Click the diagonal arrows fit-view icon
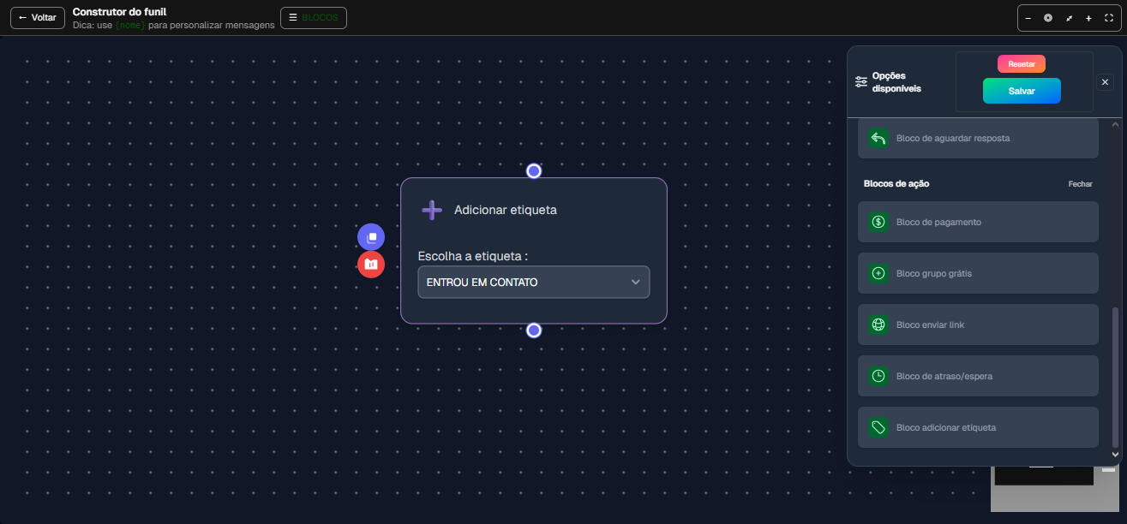 point(1069,18)
